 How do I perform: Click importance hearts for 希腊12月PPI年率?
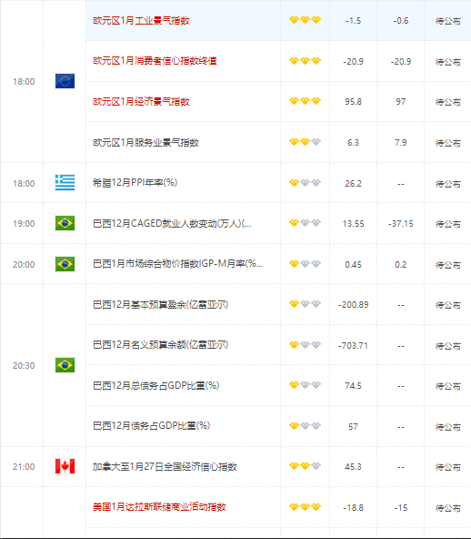(x=305, y=183)
